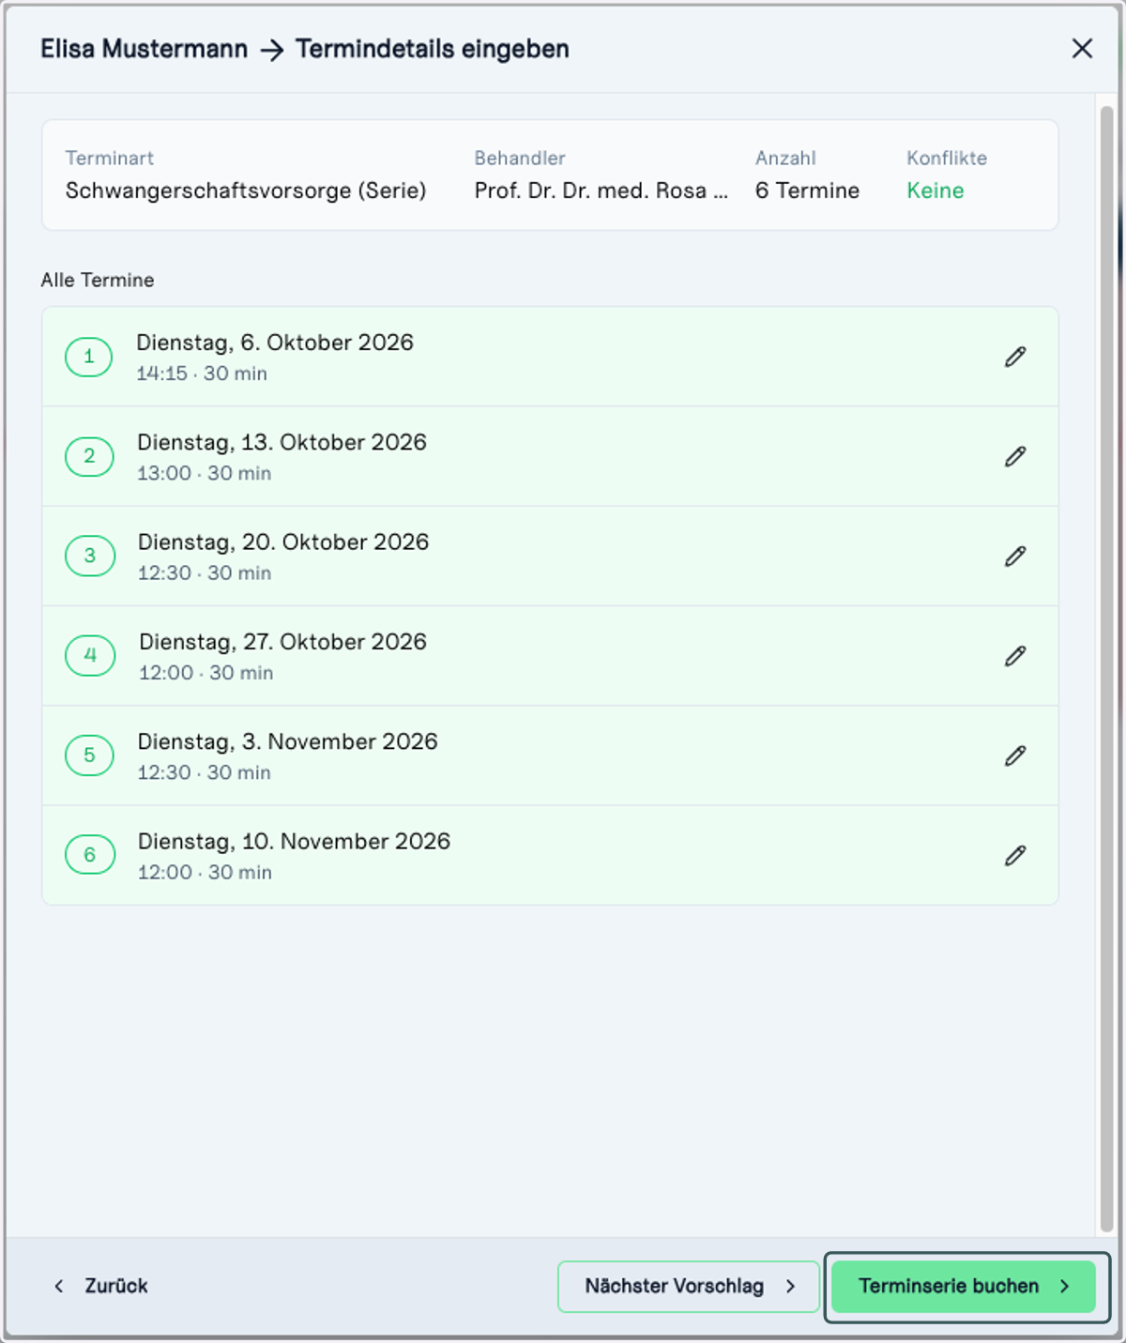Click the 'Termindetails eingeben' title text
Screen dimensions: 1126x1343
click(x=433, y=49)
